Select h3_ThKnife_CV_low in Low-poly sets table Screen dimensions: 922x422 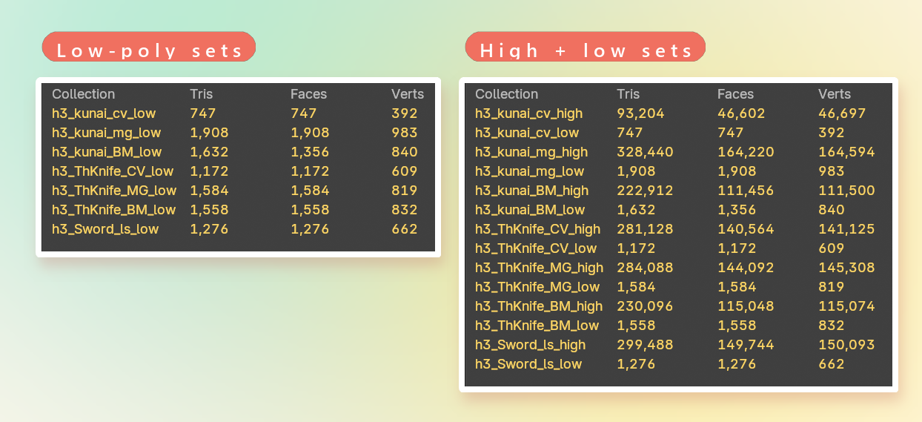click(113, 171)
